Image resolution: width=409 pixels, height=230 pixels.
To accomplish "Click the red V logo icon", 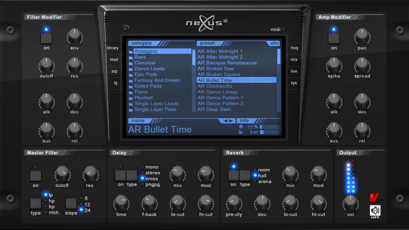I will (375, 197).
